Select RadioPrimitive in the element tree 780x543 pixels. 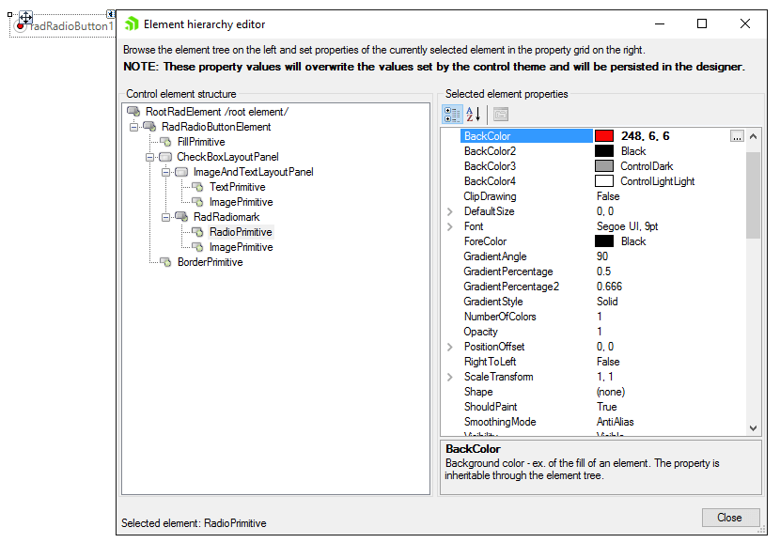click(x=241, y=231)
